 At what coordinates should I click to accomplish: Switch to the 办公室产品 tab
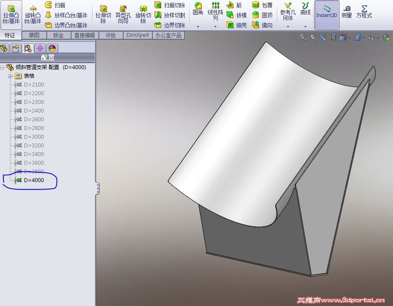click(168, 35)
